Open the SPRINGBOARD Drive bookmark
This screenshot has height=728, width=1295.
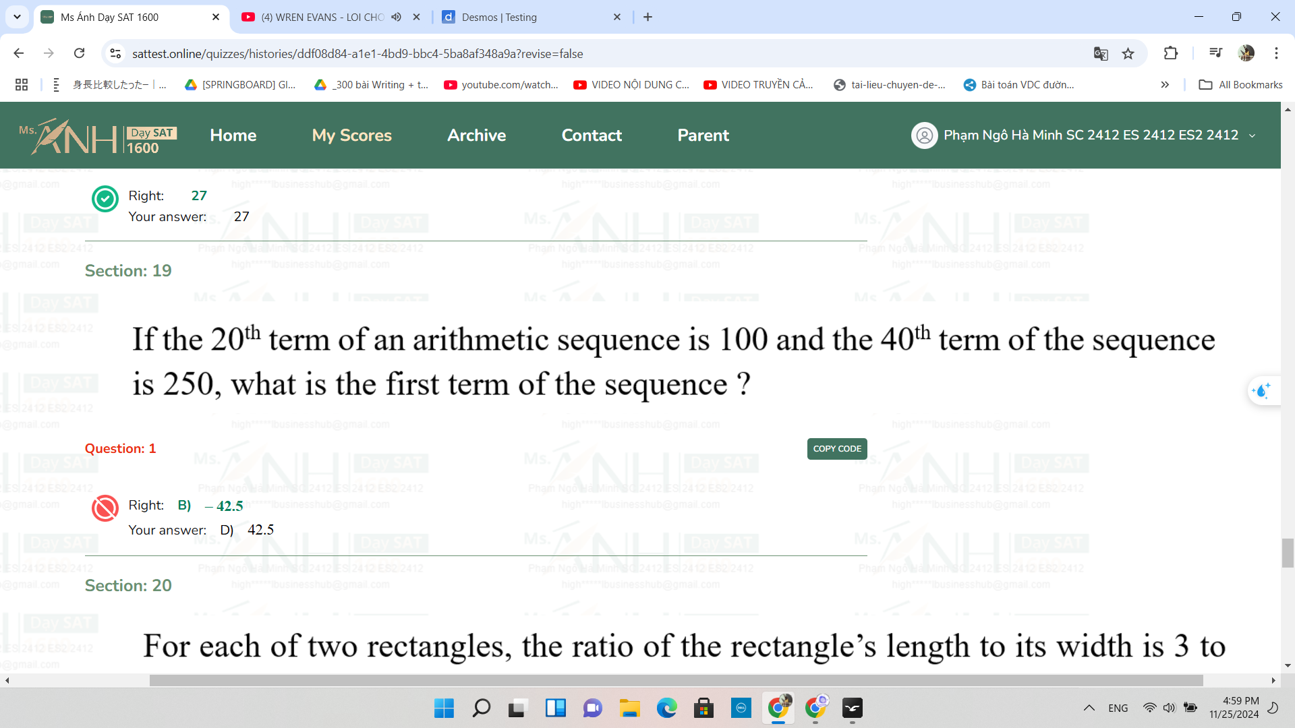click(240, 84)
